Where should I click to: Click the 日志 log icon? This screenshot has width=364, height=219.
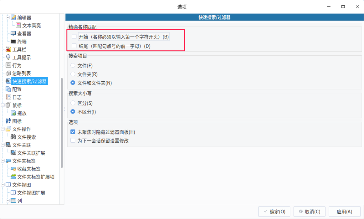8,97
